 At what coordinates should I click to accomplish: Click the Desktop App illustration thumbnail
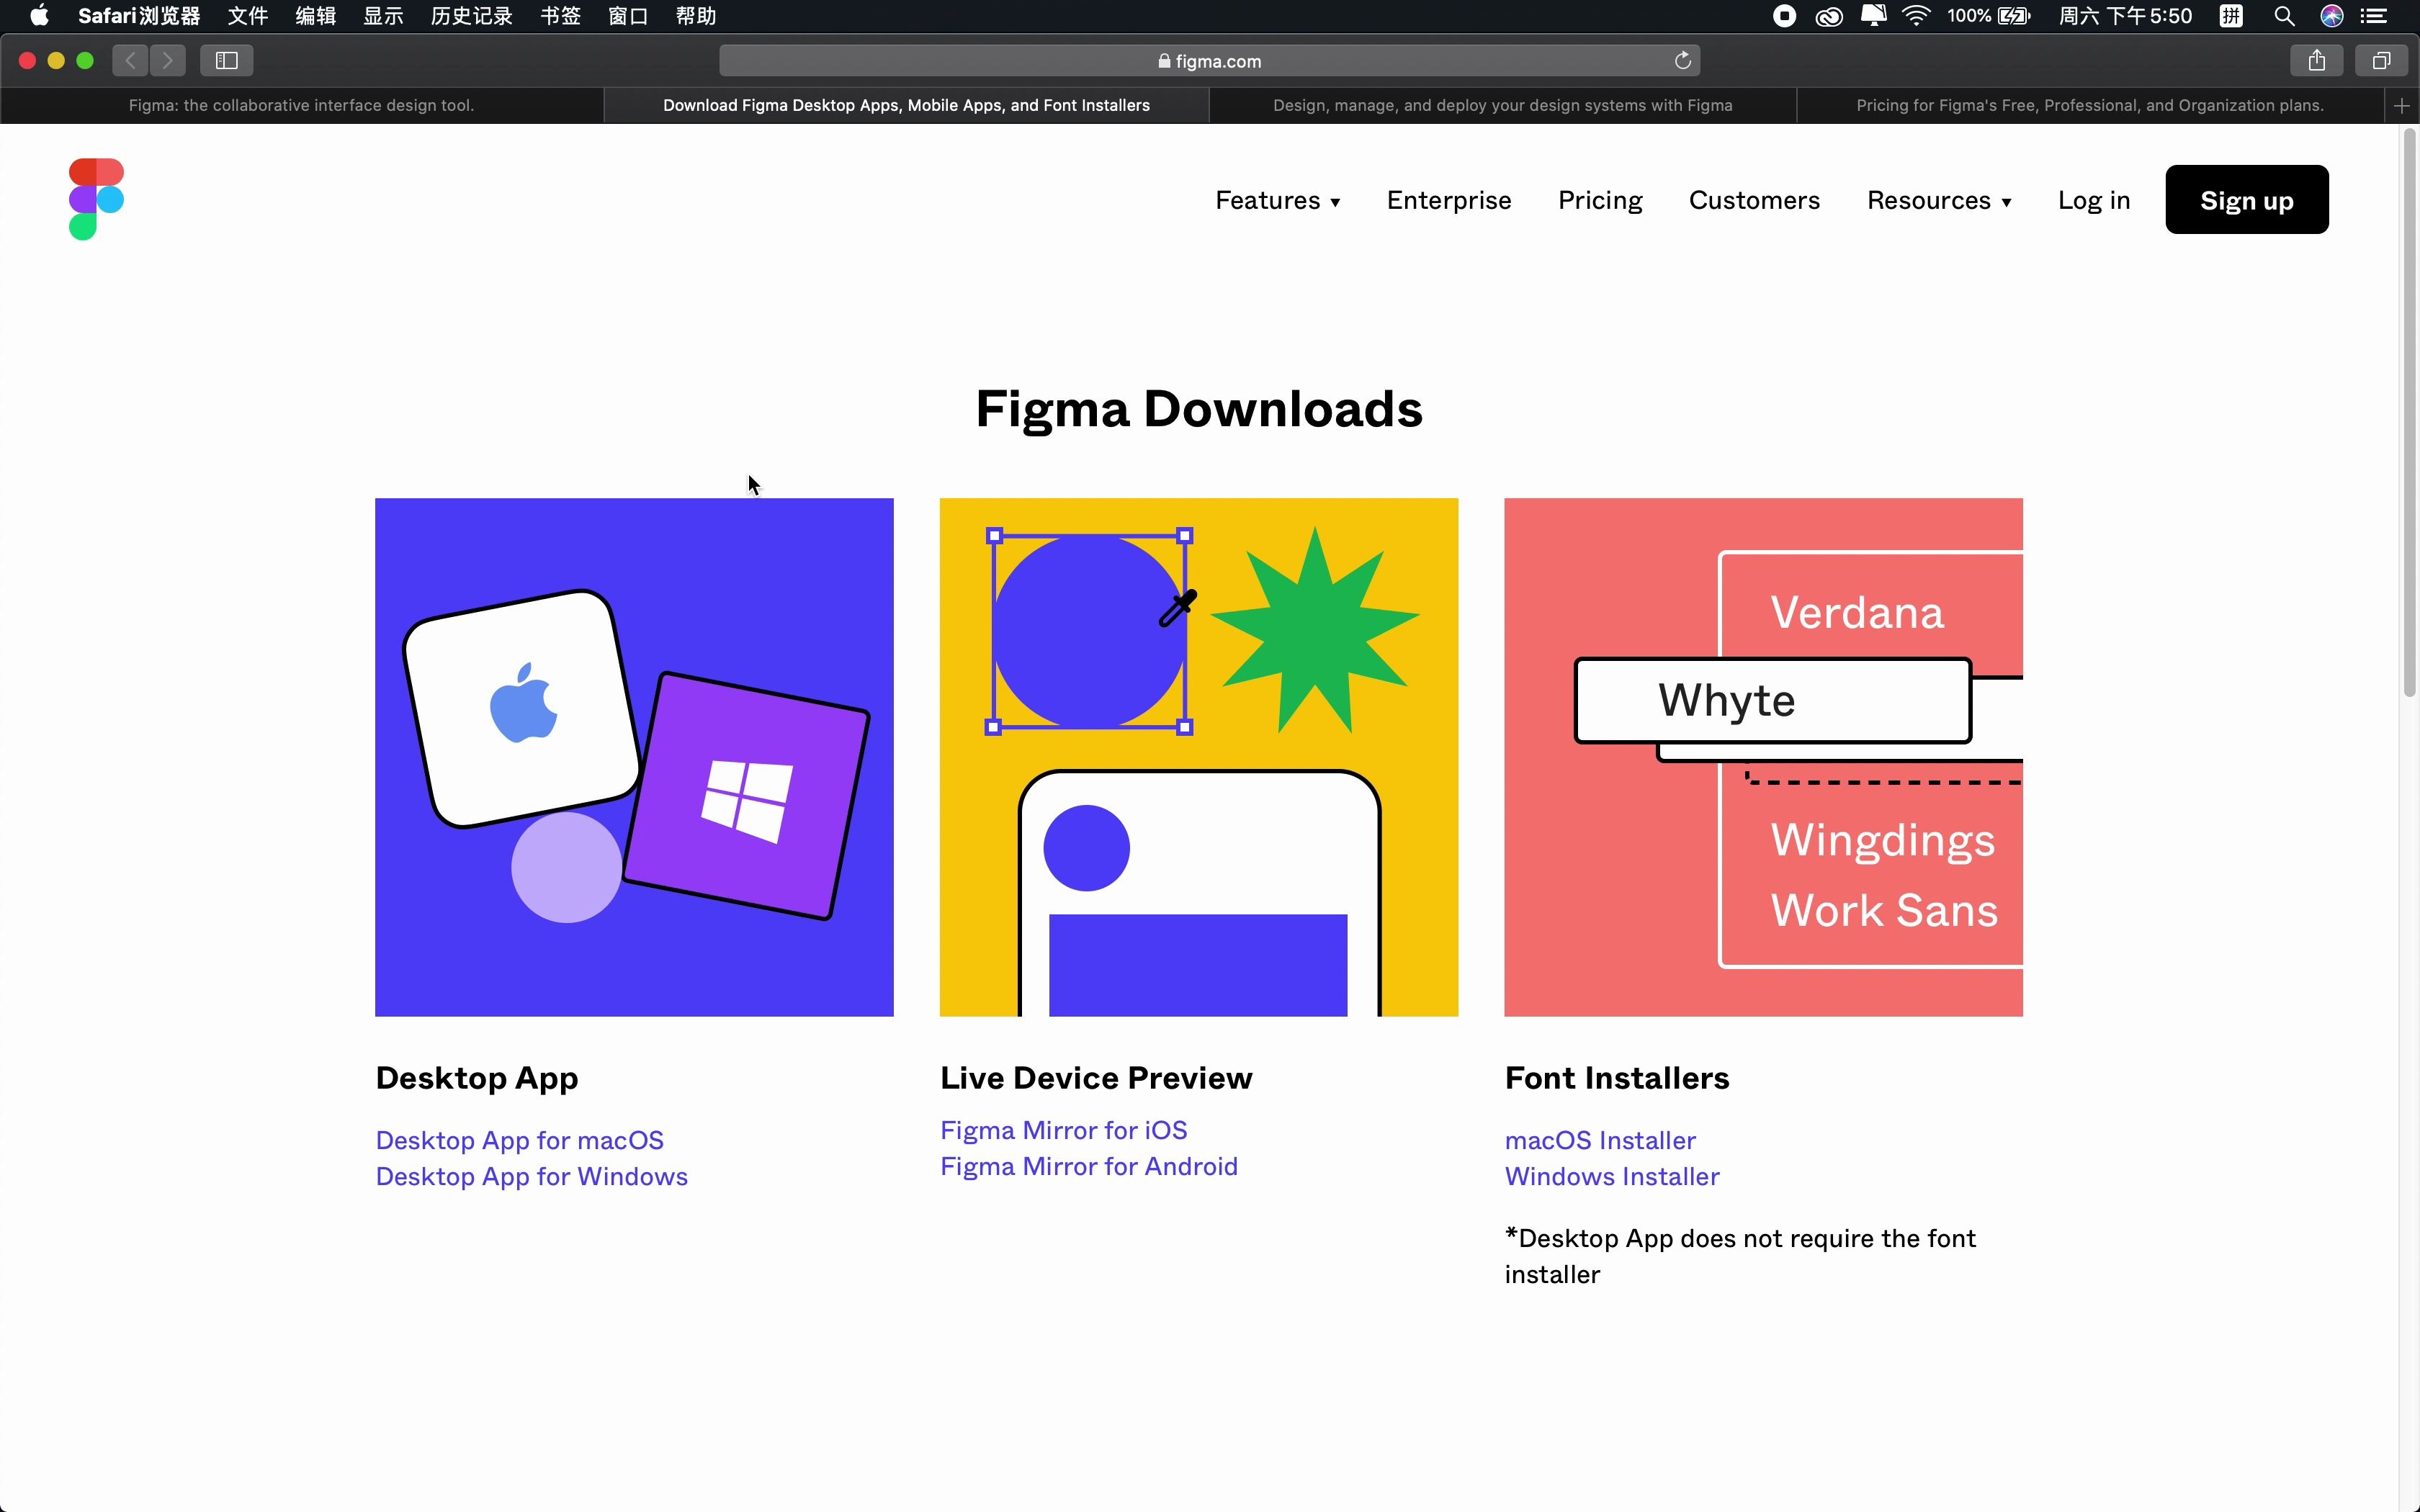(634, 757)
